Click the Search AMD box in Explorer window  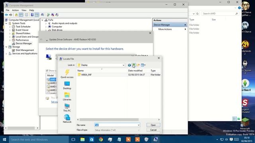pyautogui.click(x=220, y=14)
